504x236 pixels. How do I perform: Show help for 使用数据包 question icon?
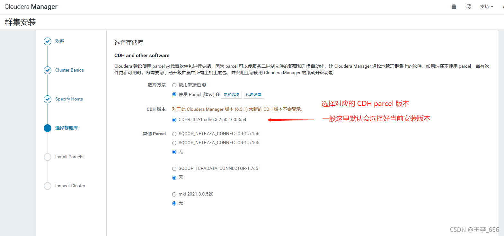[x=204, y=85]
